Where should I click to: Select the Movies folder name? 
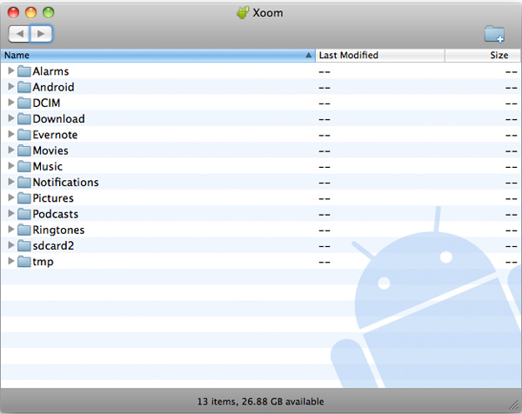click(50, 150)
